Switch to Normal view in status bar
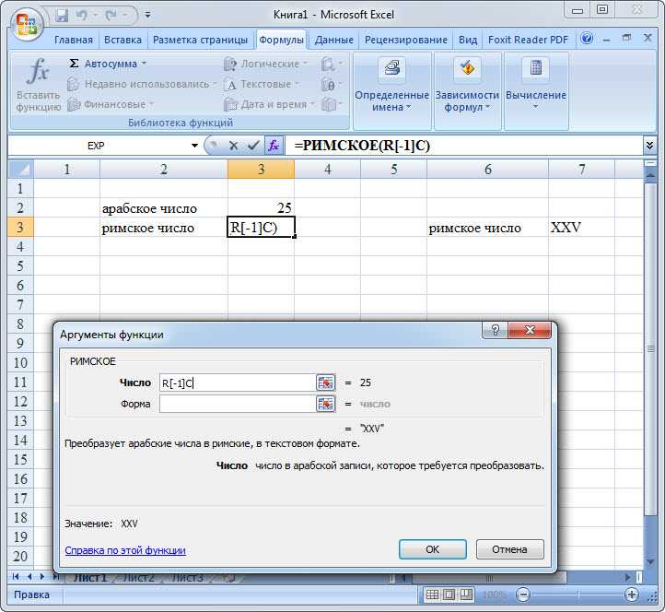Image resolution: width=665 pixels, height=612 pixels. pyautogui.click(x=432, y=594)
